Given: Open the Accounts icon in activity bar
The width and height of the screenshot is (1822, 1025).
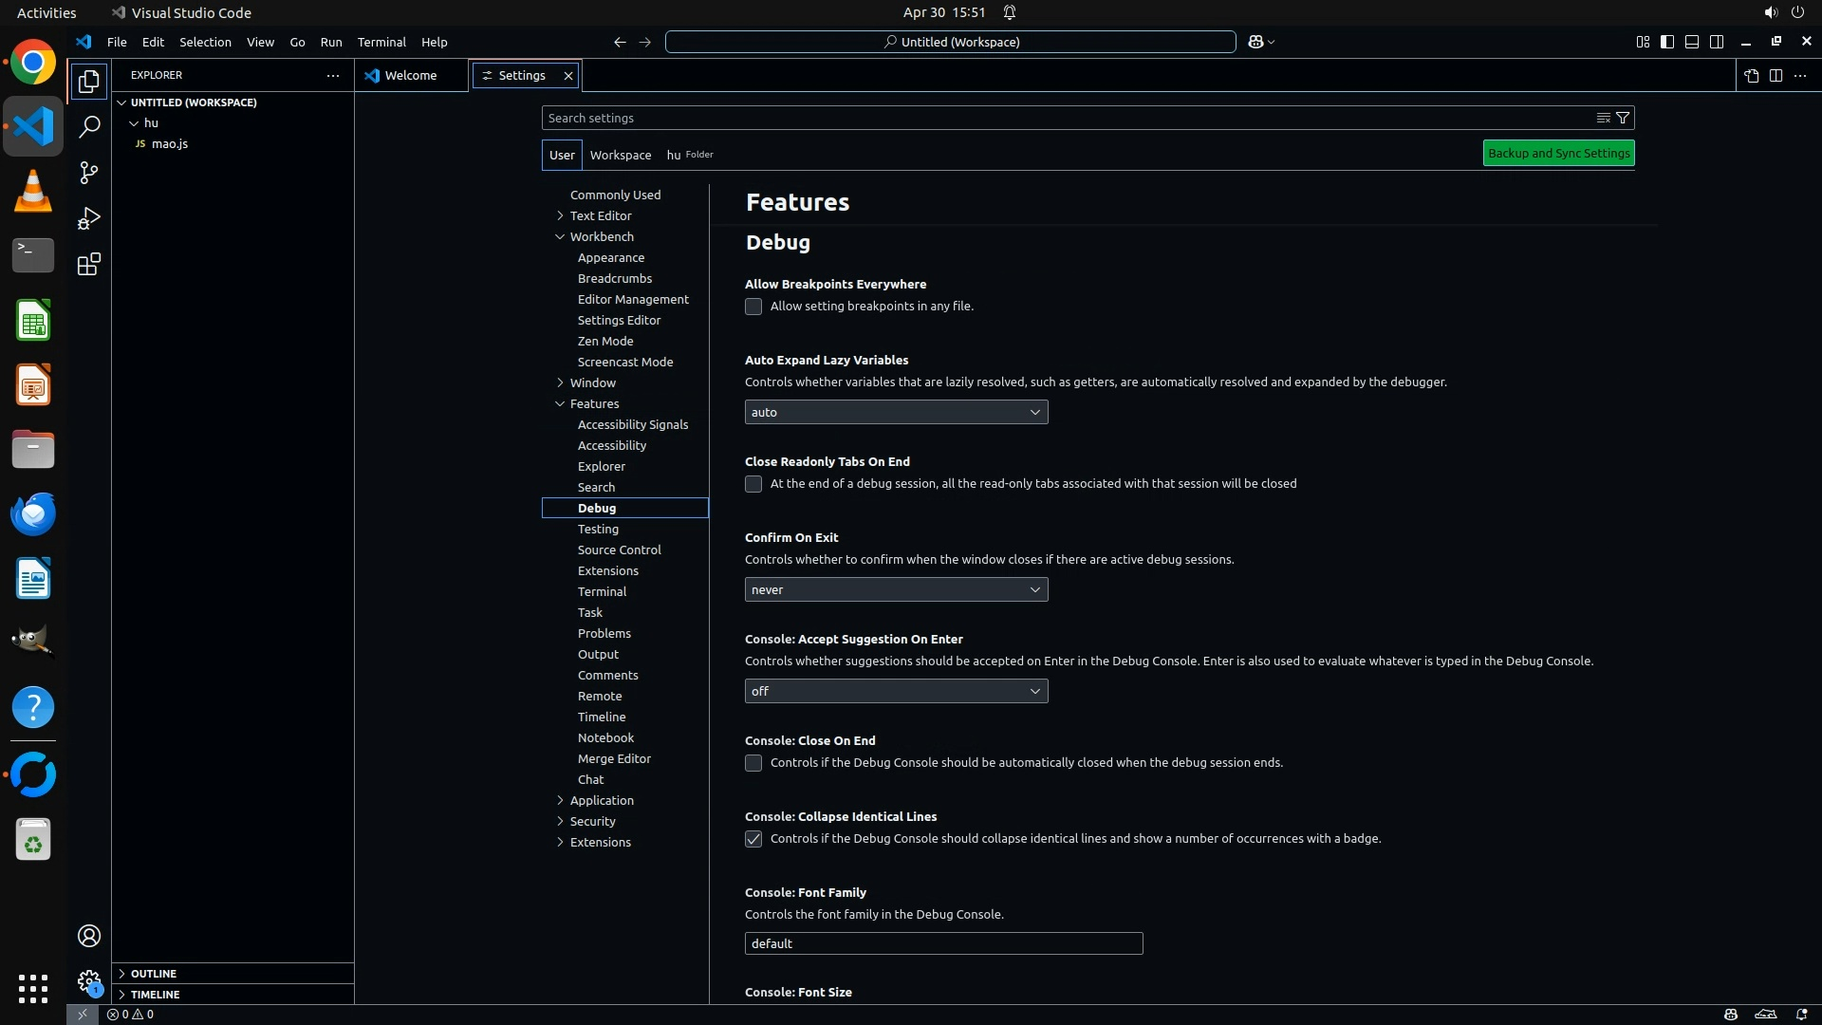Looking at the screenshot, I should [x=89, y=936].
